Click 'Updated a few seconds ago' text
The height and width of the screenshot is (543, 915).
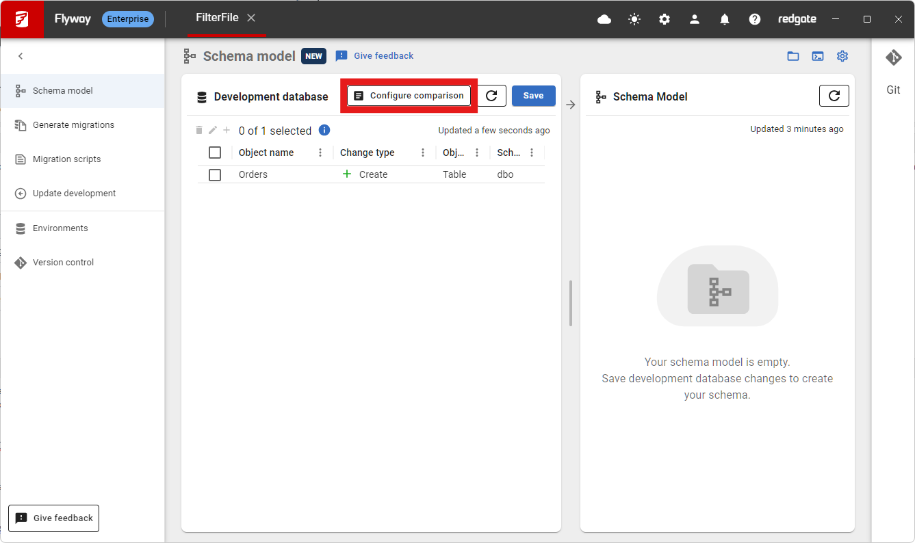pyautogui.click(x=494, y=131)
